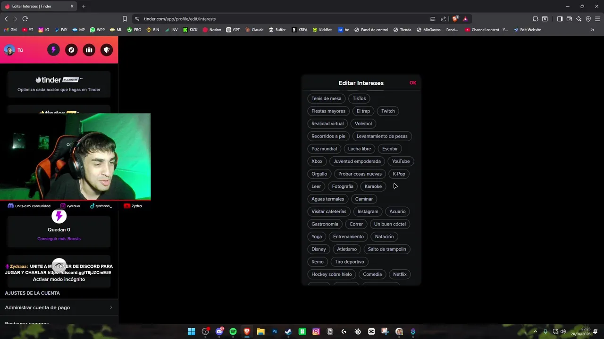Open File Explorer from the taskbar
The height and width of the screenshot is (339, 604).
point(260,331)
